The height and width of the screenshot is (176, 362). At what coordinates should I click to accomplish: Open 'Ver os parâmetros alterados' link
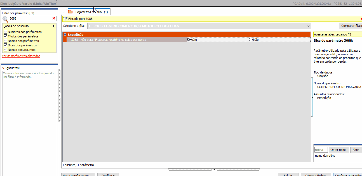(x=21, y=56)
